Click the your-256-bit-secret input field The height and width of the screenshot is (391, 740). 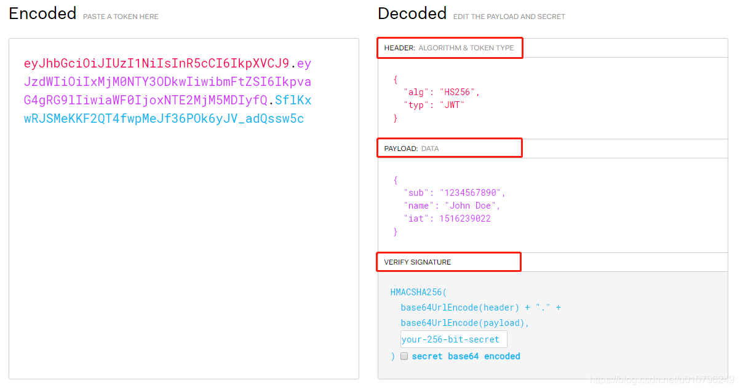(453, 339)
